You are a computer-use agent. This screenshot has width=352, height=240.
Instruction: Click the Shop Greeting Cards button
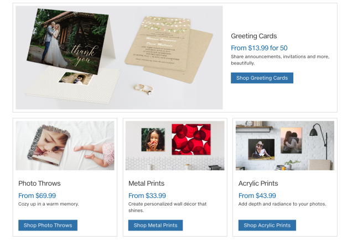coord(262,78)
